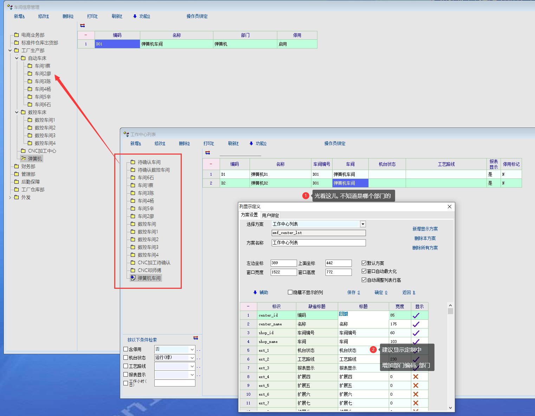This screenshot has width=535, height=416.
Task: Click the red-blue swap icon above workshop table
Action: click(x=82, y=26)
